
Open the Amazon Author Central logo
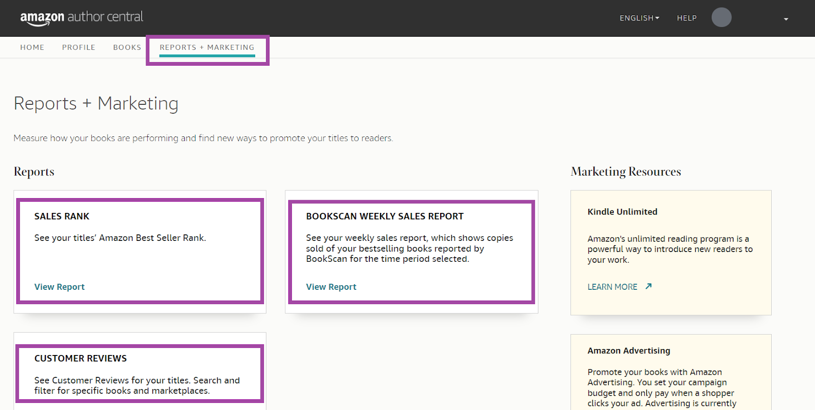tap(81, 18)
